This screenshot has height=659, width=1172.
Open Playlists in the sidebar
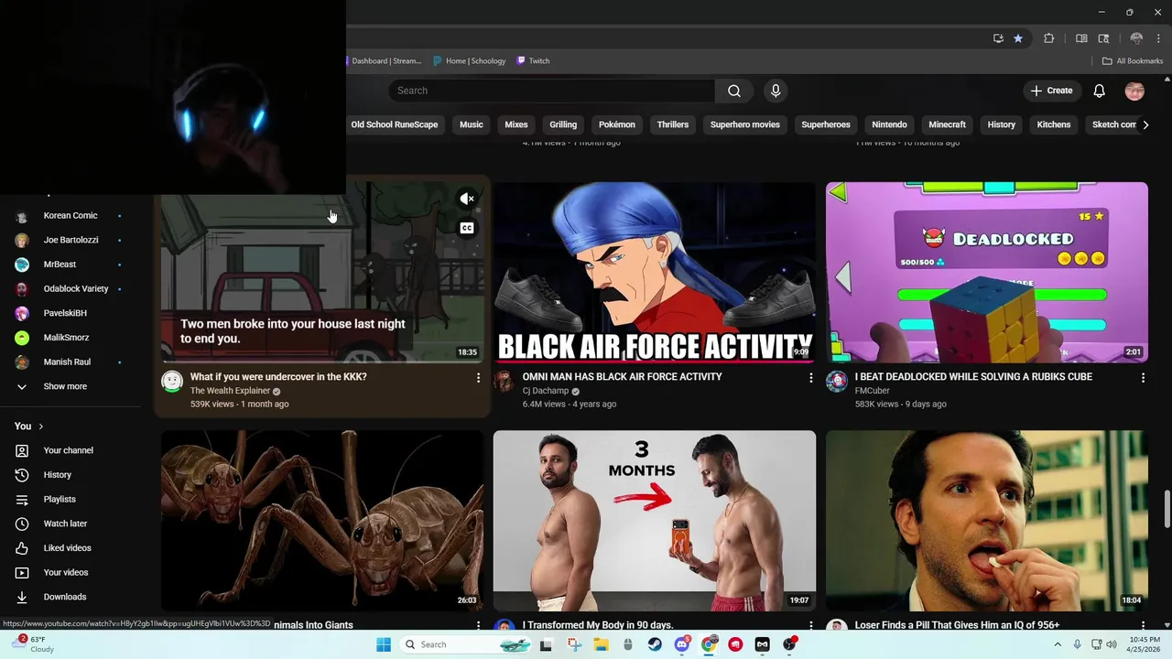point(60,499)
